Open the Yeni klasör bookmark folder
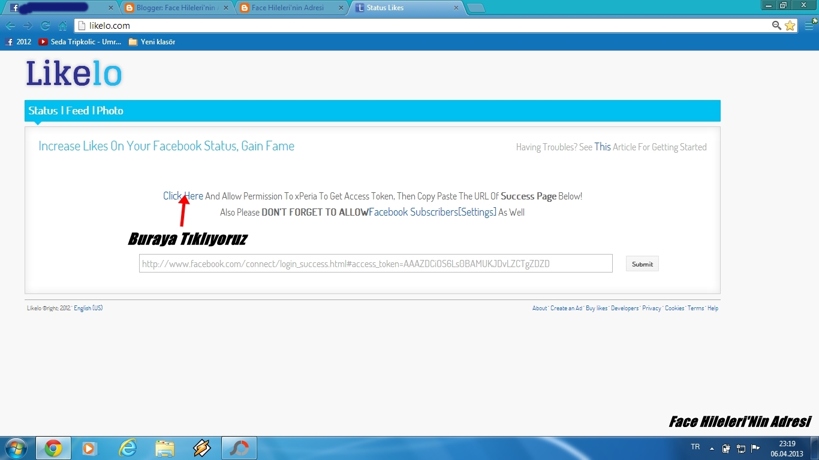 point(152,42)
